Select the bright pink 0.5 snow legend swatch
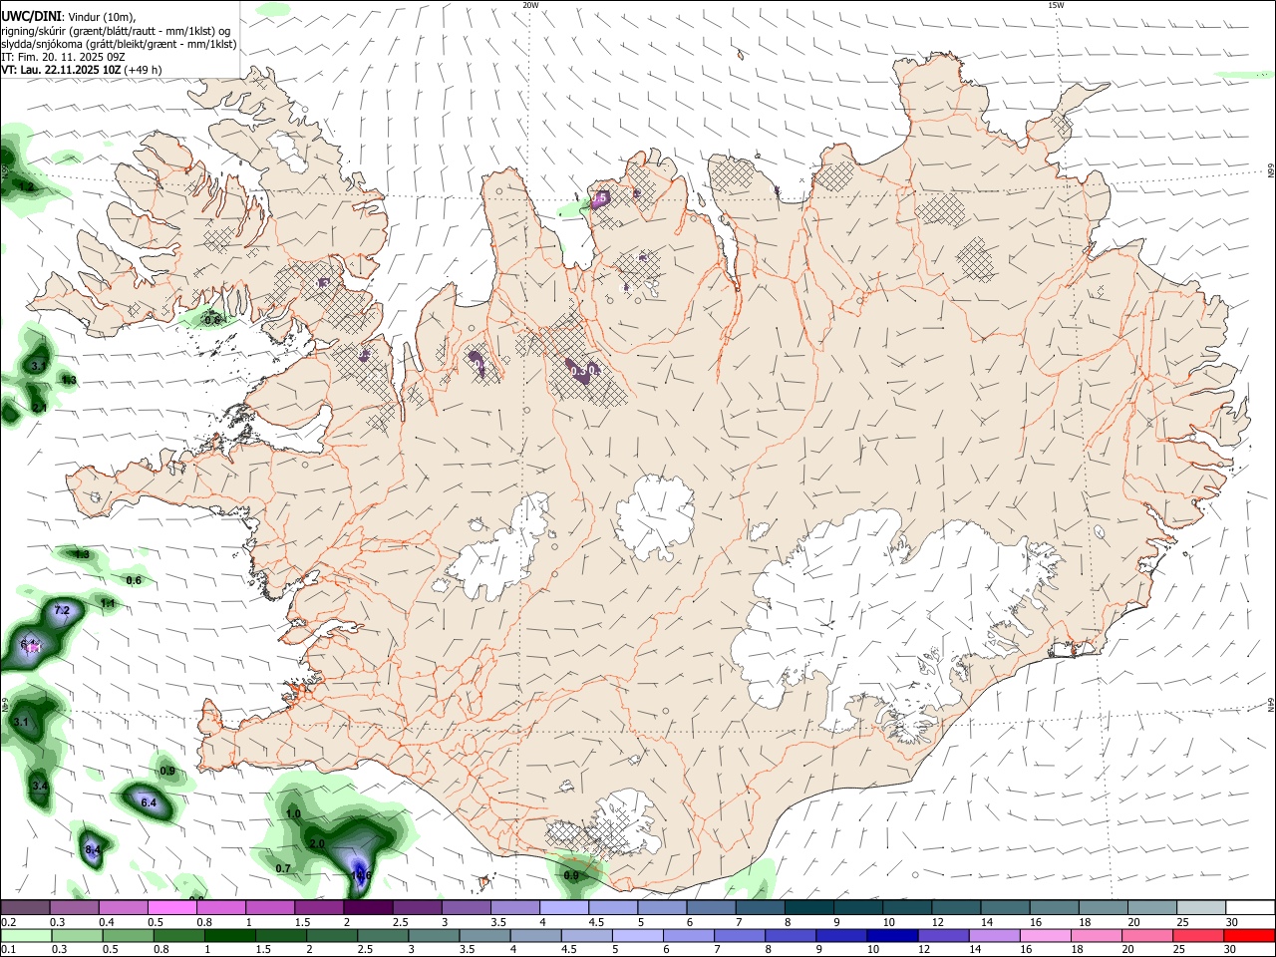1276x957 pixels. 171,908
